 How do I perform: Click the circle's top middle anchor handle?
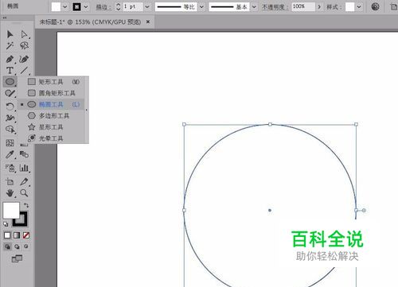[270, 124]
